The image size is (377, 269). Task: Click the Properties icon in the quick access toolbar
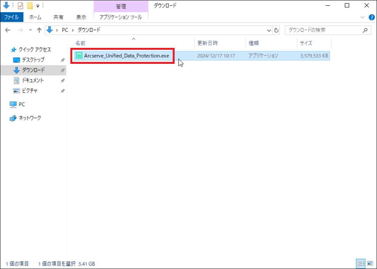click(21, 6)
